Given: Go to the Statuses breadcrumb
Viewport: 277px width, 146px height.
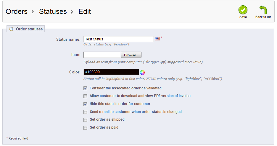Looking at the screenshot, I should [53, 12].
